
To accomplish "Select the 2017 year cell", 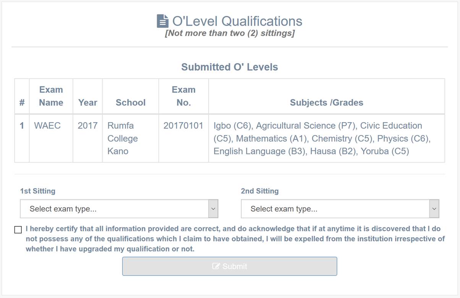I will [x=87, y=126].
